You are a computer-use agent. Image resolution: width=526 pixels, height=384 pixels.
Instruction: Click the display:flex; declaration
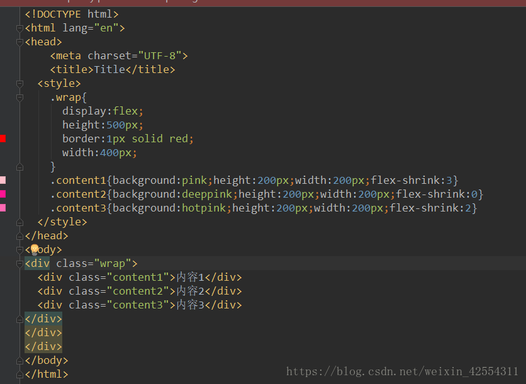click(x=103, y=111)
